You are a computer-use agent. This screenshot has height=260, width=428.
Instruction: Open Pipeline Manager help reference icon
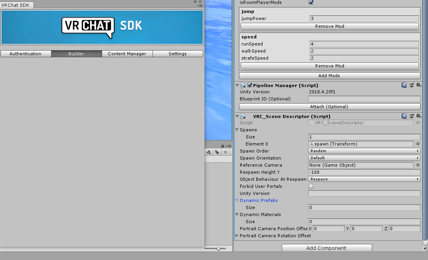404,85
